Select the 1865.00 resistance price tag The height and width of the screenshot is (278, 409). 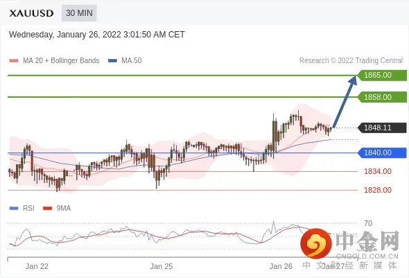pyautogui.click(x=382, y=75)
